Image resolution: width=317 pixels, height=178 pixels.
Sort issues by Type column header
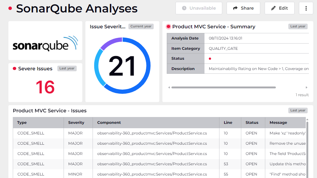coord(22,123)
